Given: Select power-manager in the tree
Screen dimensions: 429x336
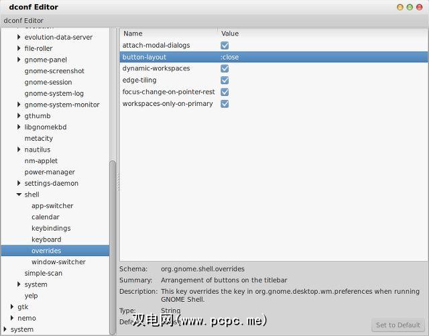Looking at the screenshot, I should coord(50,172).
